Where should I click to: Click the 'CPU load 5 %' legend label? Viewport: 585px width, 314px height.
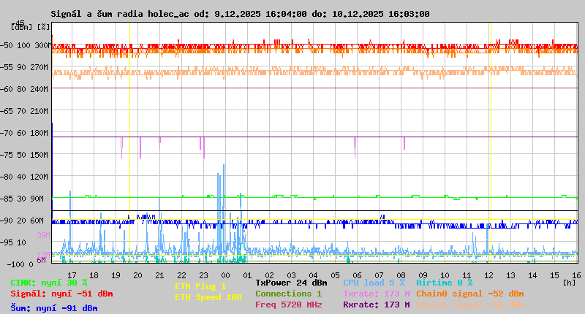374,283
